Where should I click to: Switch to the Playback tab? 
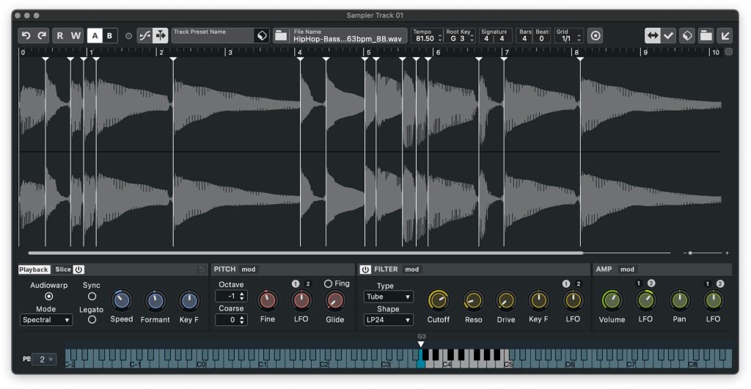point(34,269)
